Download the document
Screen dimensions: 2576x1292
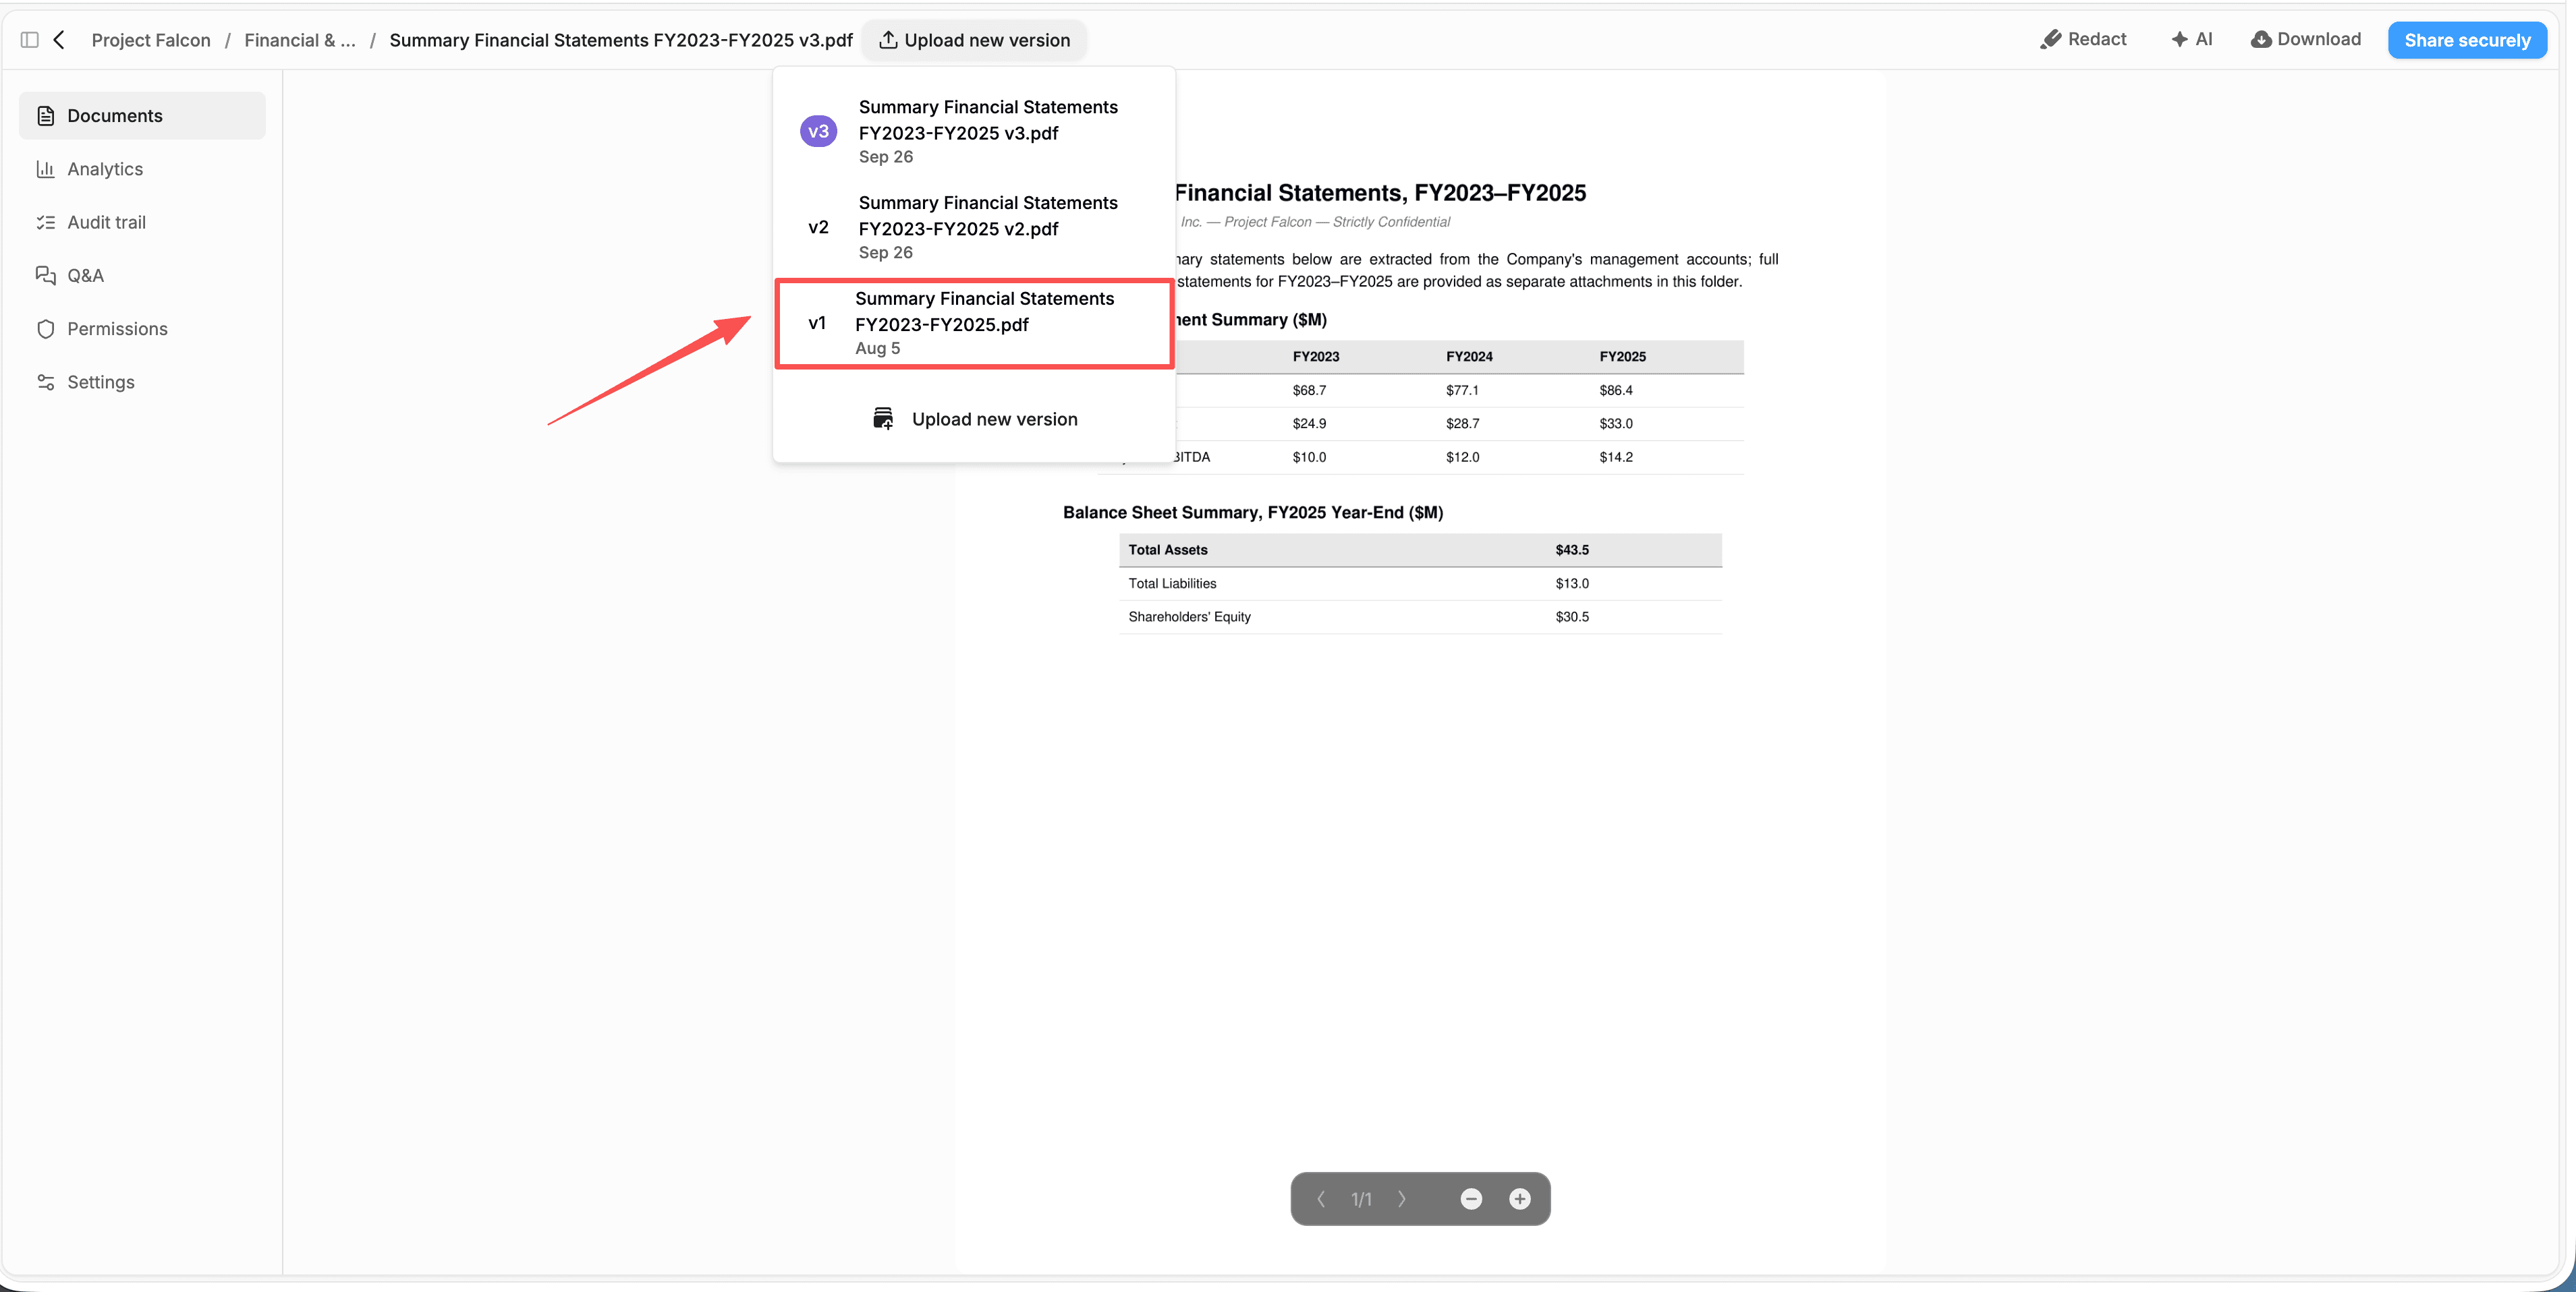click(2305, 39)
